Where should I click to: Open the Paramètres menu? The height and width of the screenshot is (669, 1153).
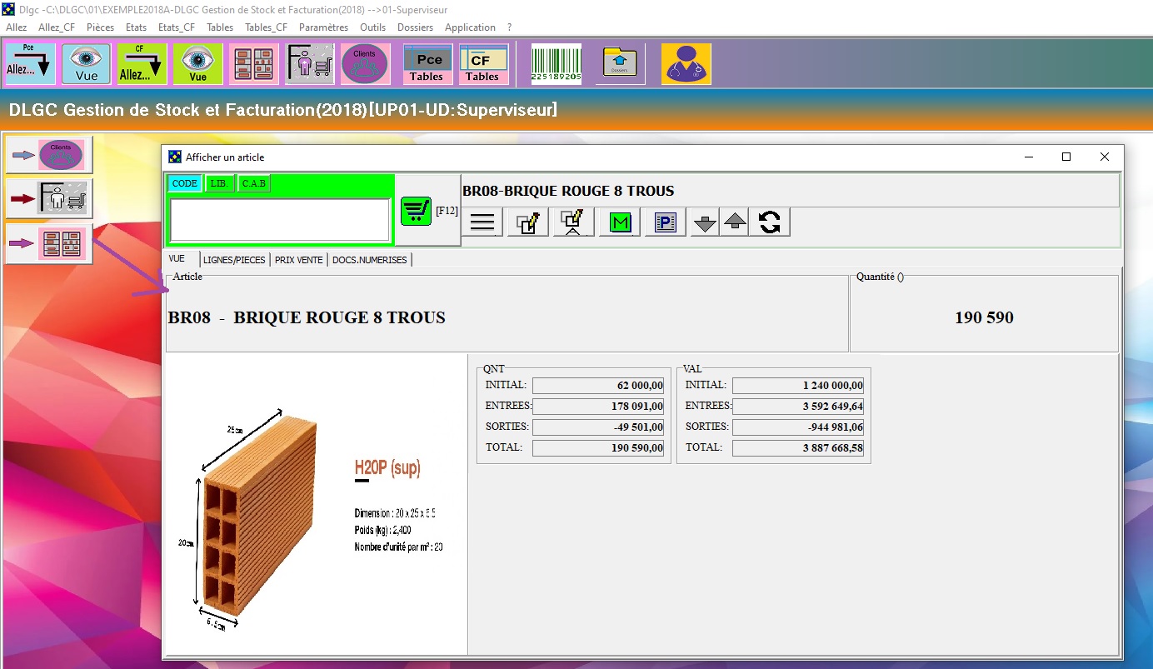tap(323, 27)
